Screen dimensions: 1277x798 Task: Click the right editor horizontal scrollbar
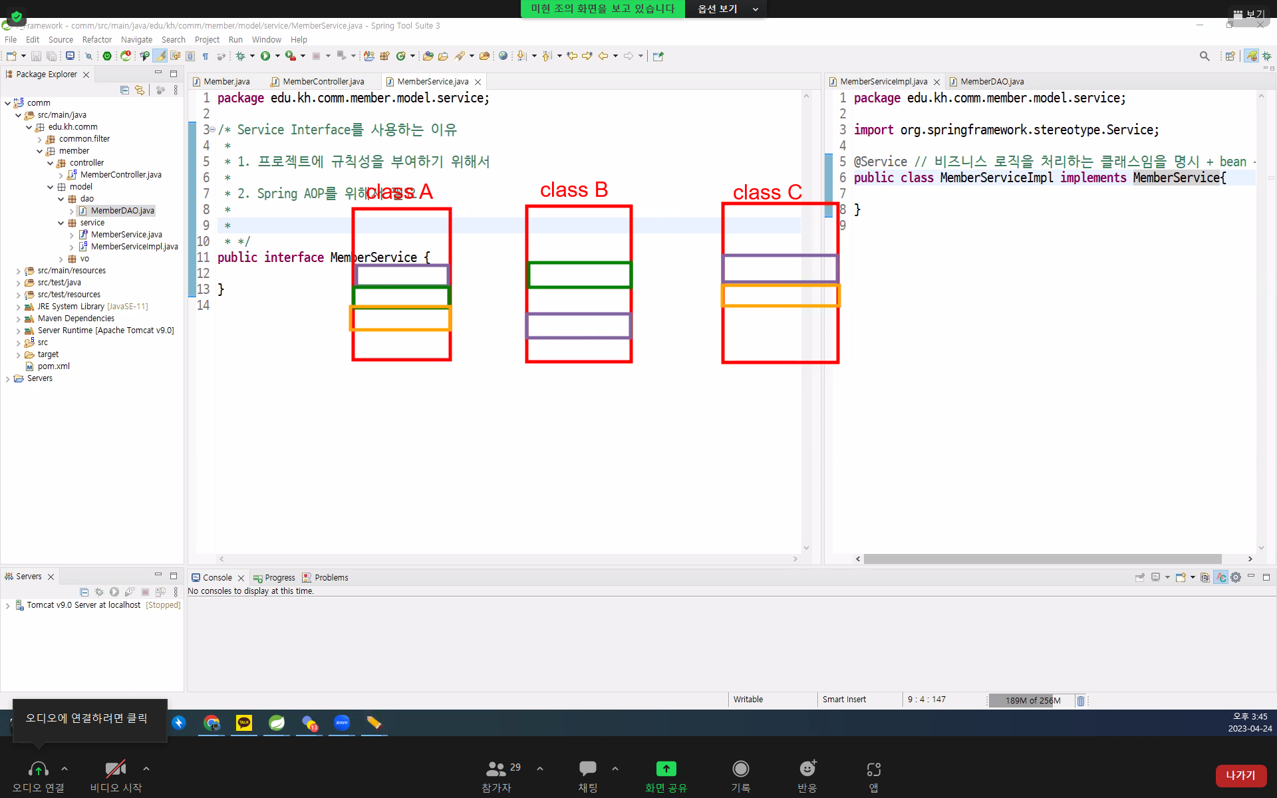coord(1042,559)
